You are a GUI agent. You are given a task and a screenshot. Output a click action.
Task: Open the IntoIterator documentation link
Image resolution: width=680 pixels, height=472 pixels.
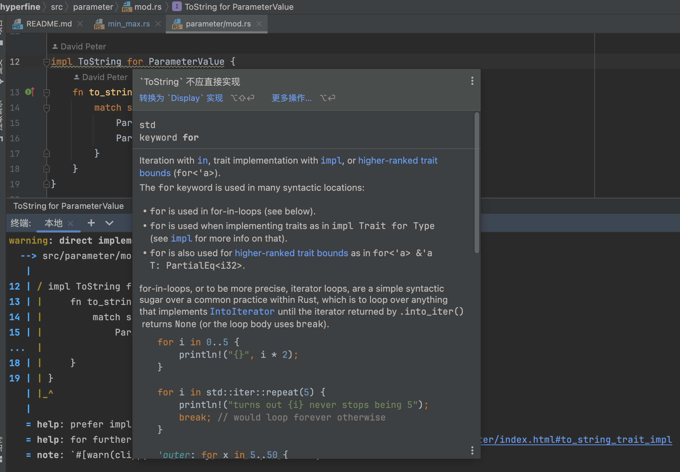242,312
